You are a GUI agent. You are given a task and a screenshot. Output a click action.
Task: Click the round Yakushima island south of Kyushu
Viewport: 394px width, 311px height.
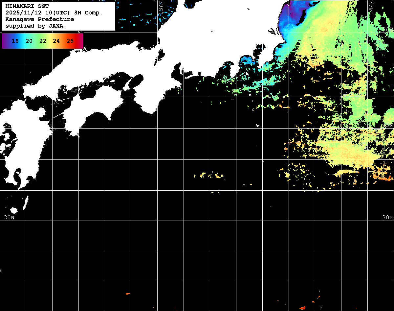point(14,210)
